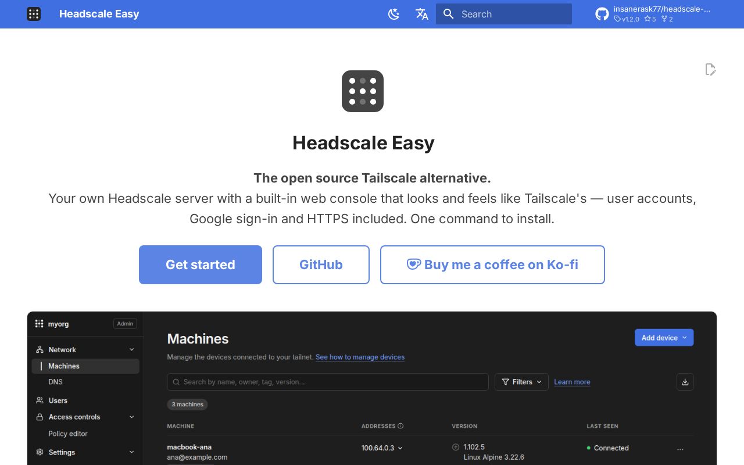744x465 pixels.
Task: Click the Addresses info icon
Action: click(x=400, y=426)
